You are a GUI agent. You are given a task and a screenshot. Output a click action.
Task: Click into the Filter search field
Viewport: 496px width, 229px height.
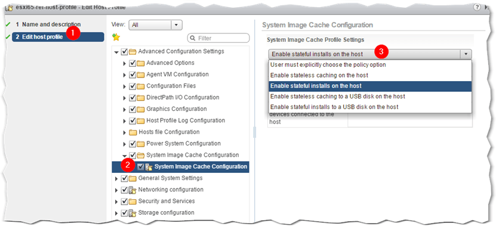218,38
